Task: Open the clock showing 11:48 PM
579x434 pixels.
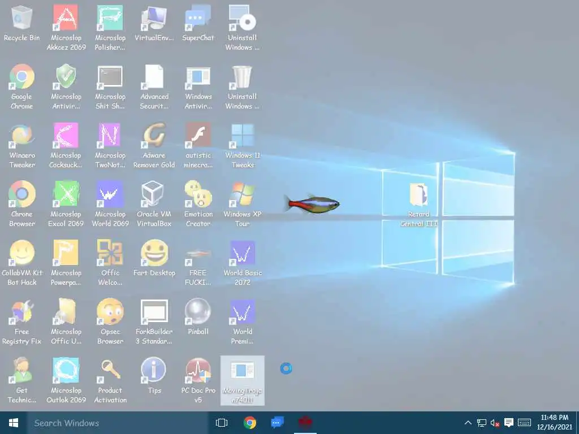Action: tap(555, 422)
